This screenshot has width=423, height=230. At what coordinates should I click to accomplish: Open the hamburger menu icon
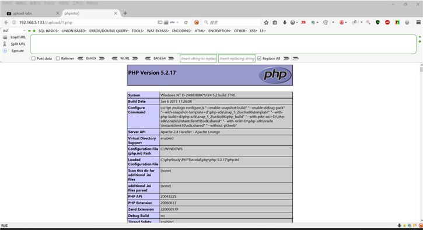click(x=418, y=22)
